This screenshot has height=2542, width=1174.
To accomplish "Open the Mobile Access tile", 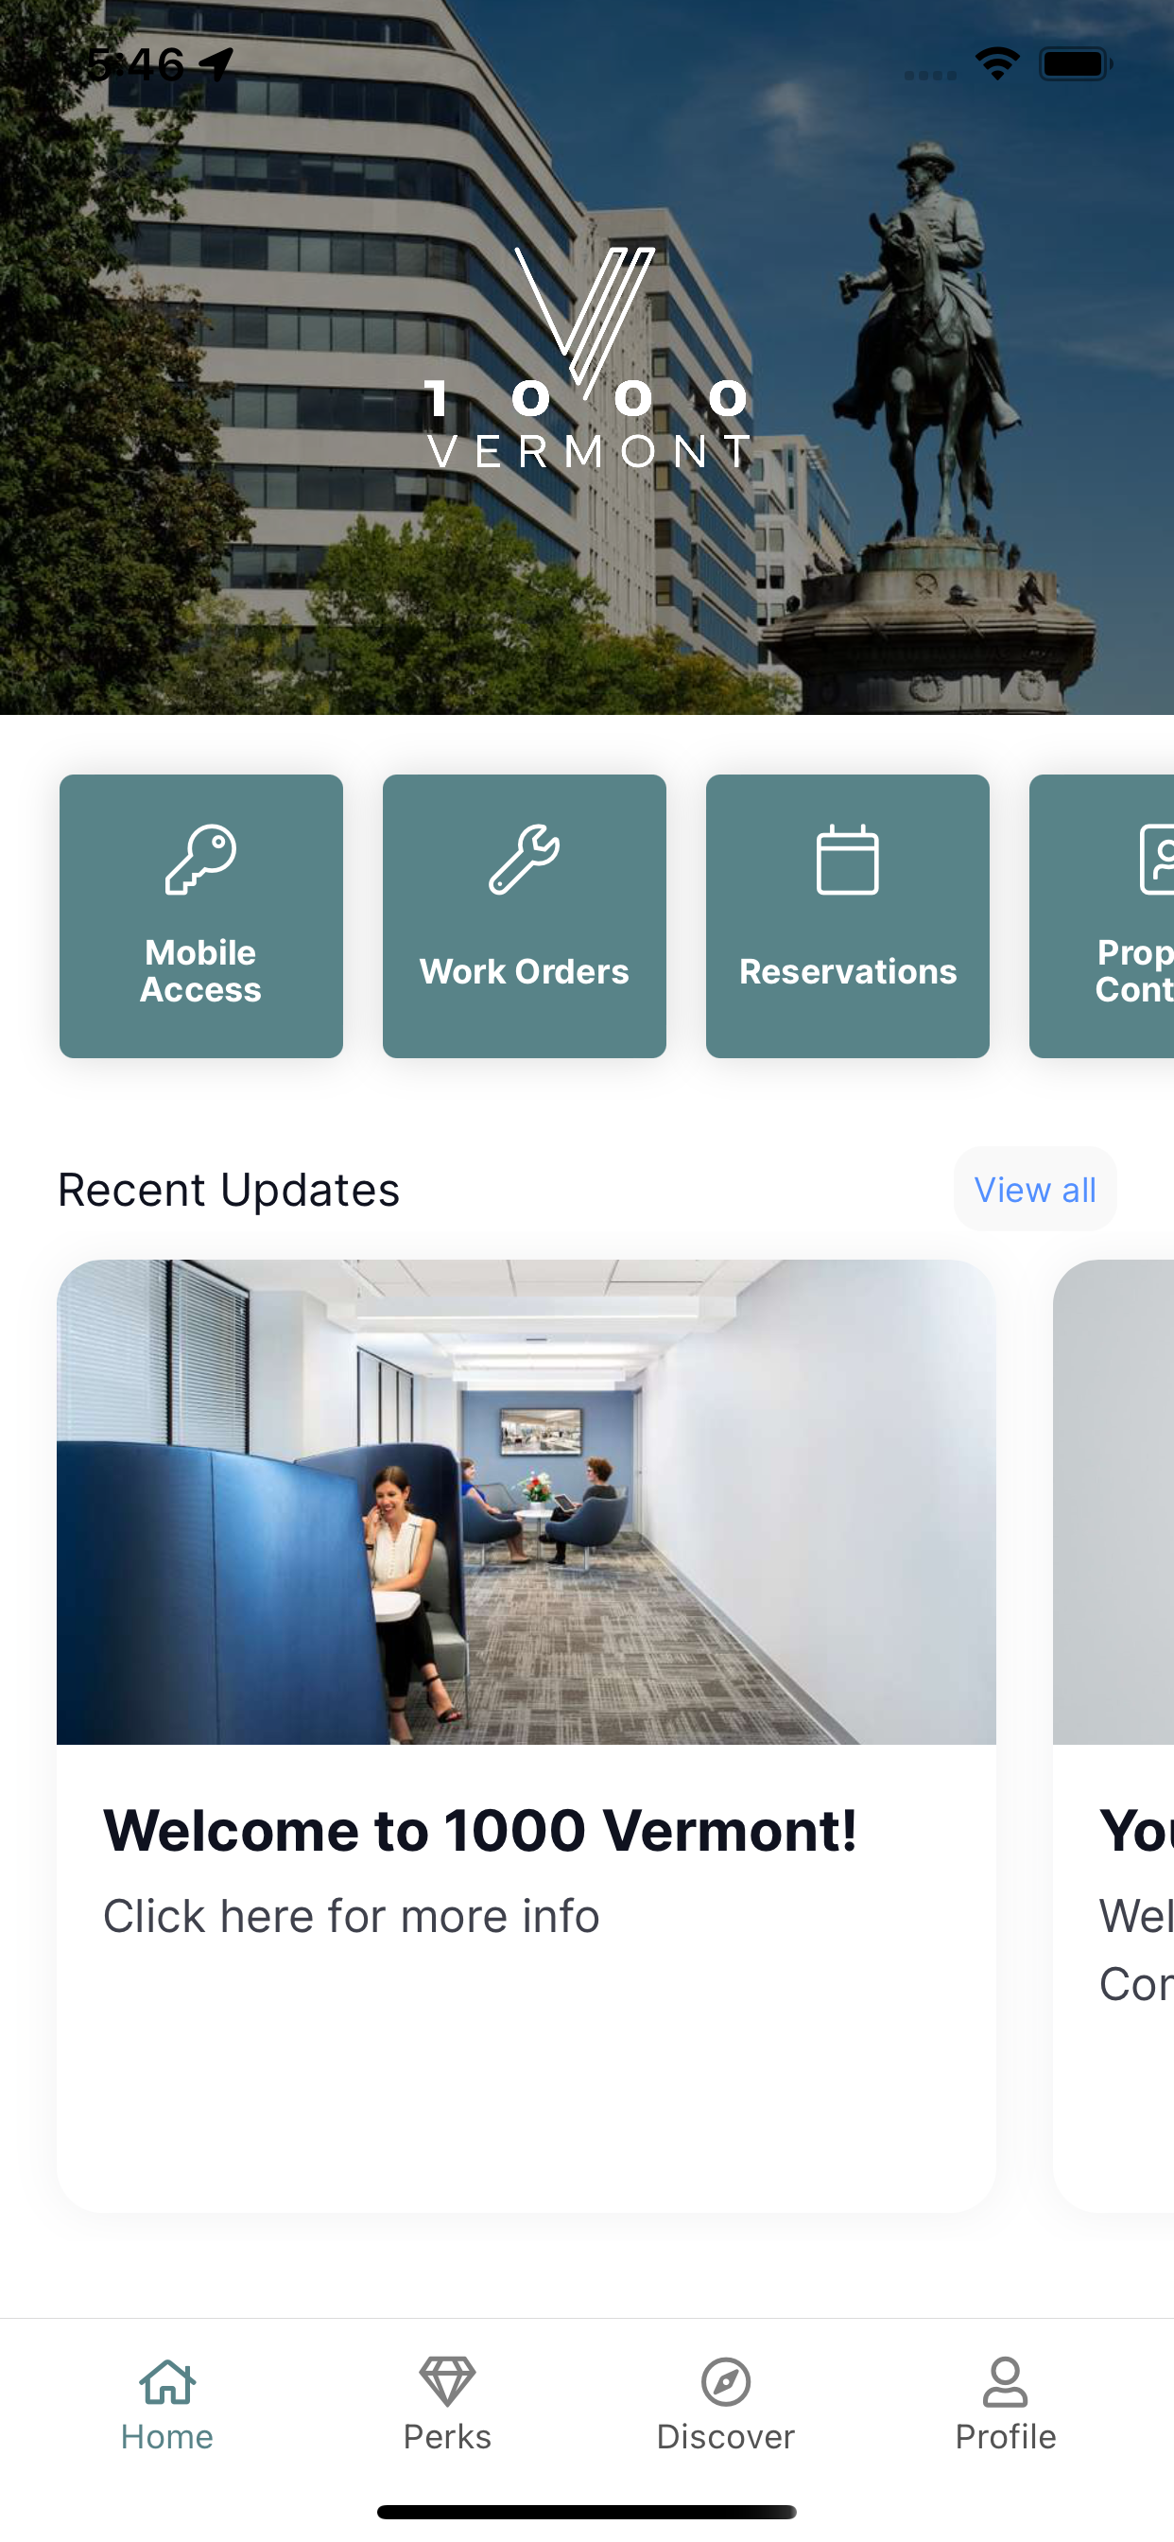I will [201, 915].
